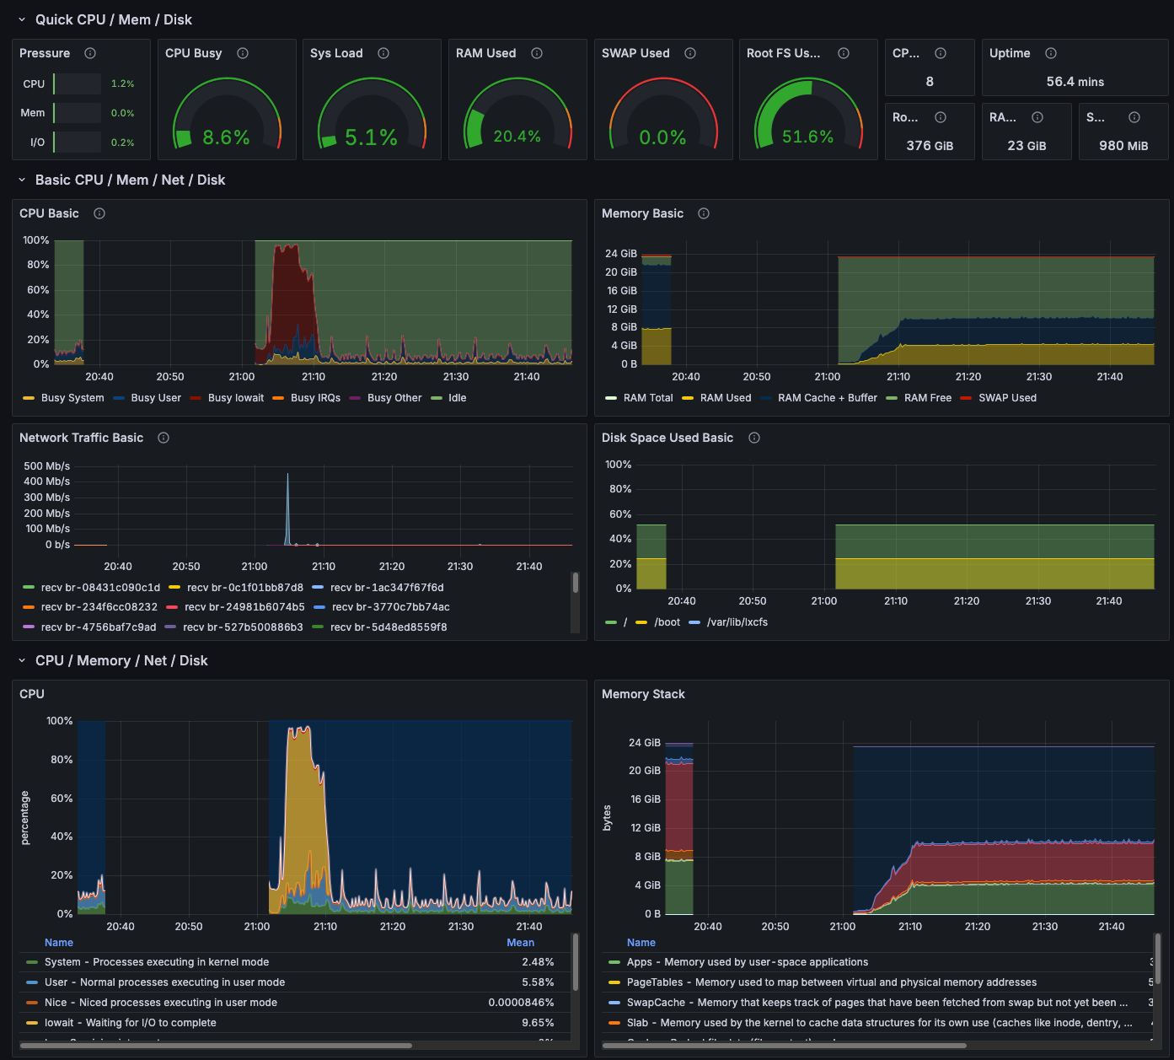This screenshot has height=1060, width=1174.
Task: Collapse the CPU / Memory / Net / Disk row
Action: (22, 660)
